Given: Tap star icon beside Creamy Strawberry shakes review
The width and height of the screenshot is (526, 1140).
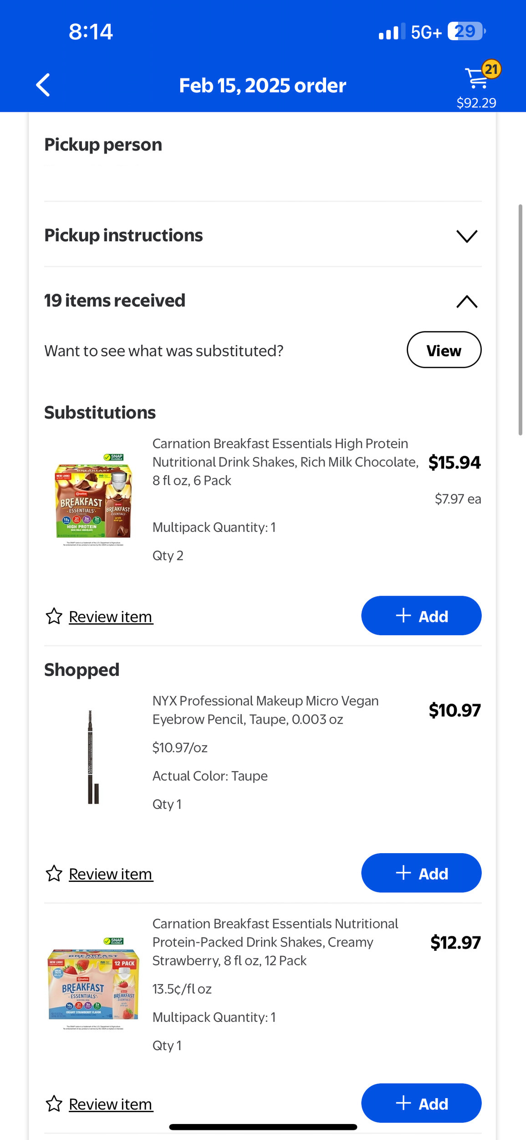Looking at the screenshot, I should click(54, 1104).
